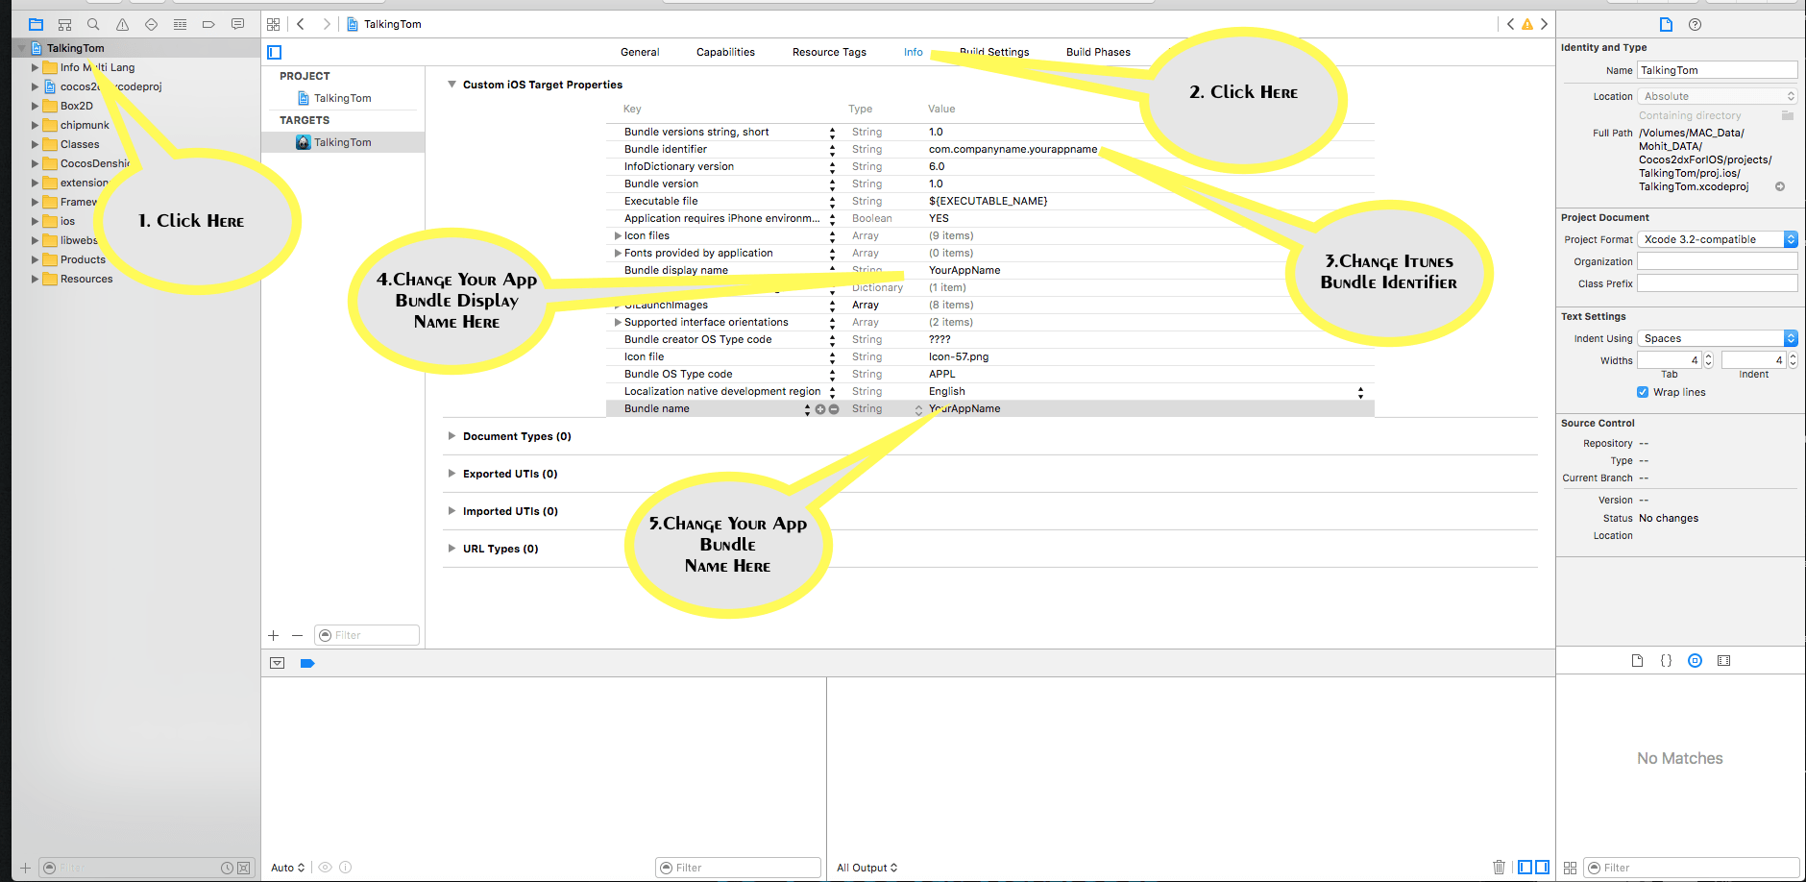The height and width of the screenshot is (882, 1806).
Task: Open the Project Format dropdown
Action: (x=1718, y=239)
